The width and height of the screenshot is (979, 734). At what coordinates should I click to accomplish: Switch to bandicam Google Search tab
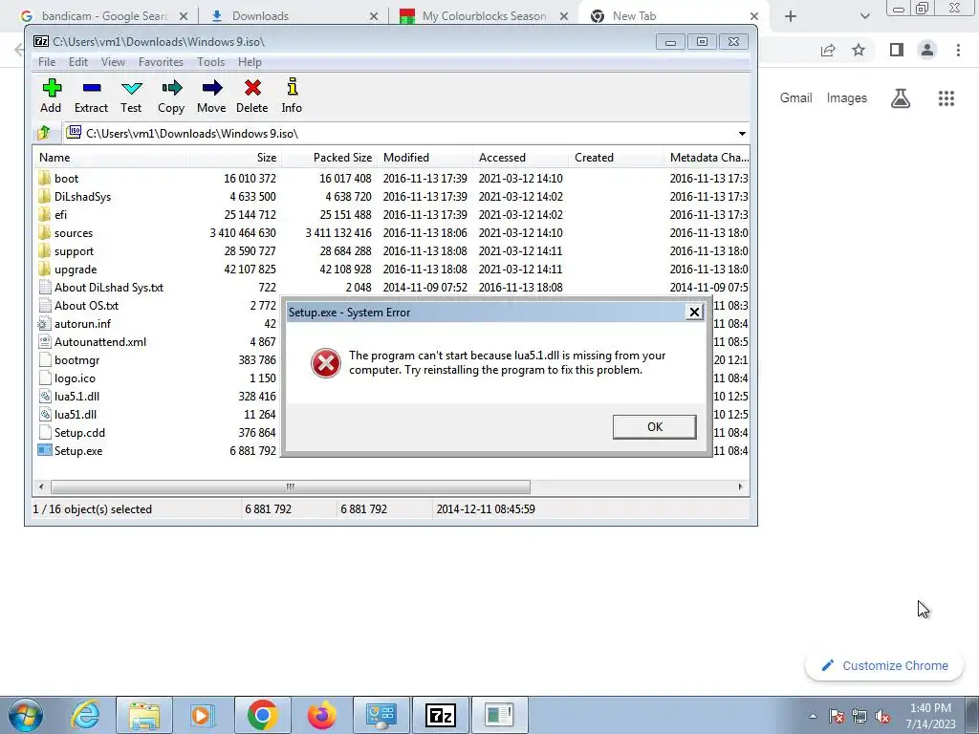[x=103, y=16]
